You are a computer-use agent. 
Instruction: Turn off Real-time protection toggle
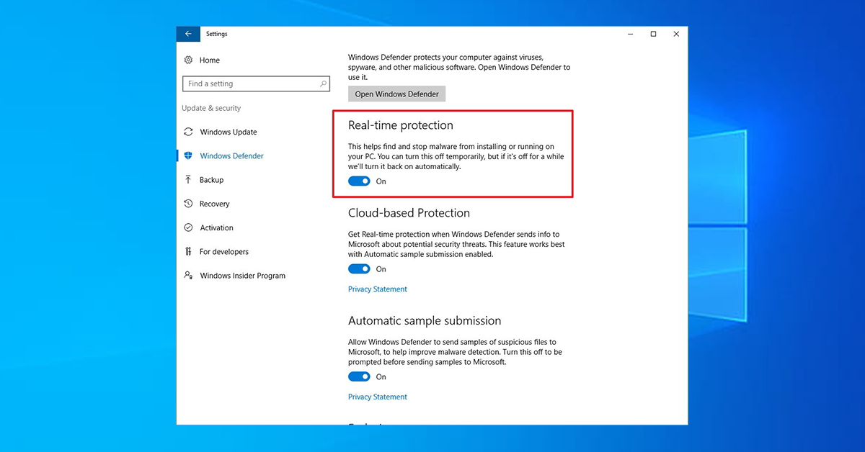click(359, 181)
